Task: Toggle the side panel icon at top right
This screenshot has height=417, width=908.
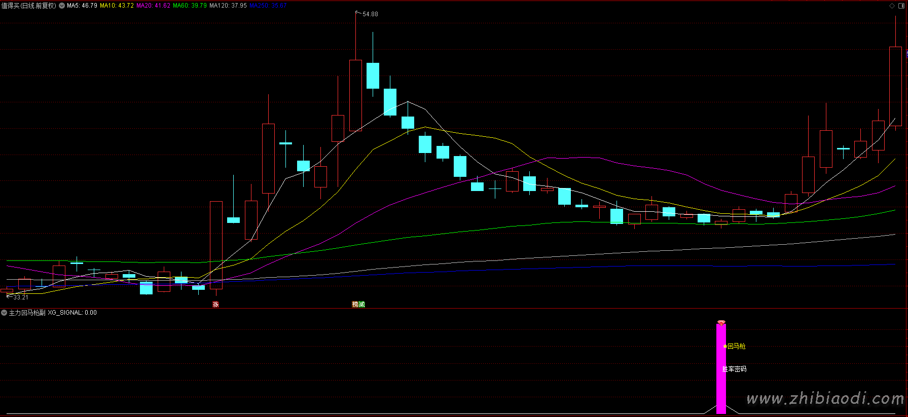Action: click(x=901, y=6)
